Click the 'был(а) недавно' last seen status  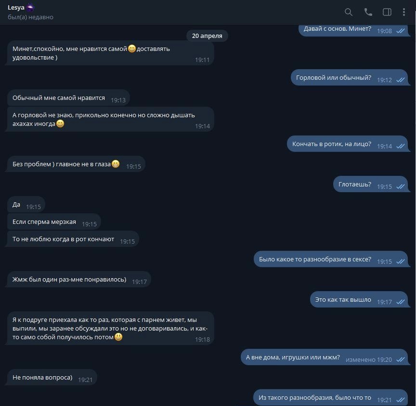click(30, 17)
